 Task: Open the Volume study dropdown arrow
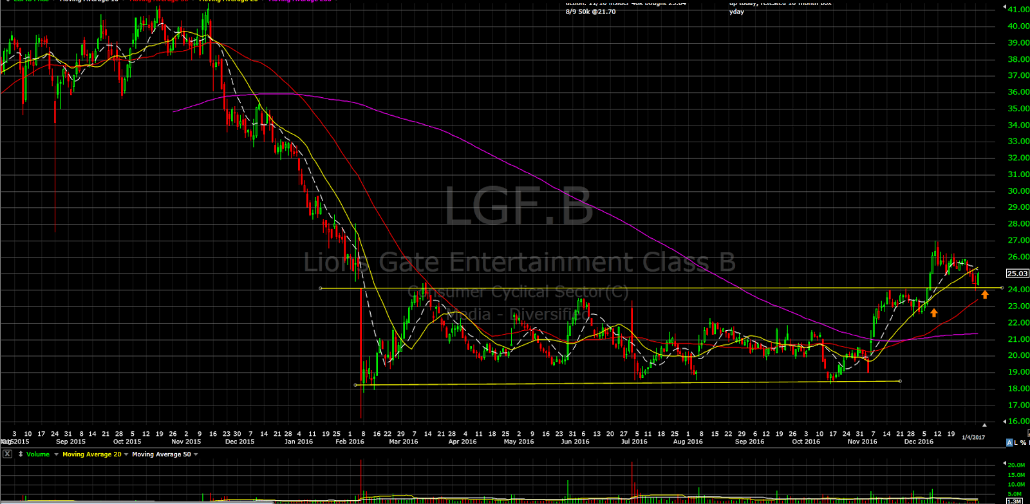pyautogui.click(x=57, y=454)
